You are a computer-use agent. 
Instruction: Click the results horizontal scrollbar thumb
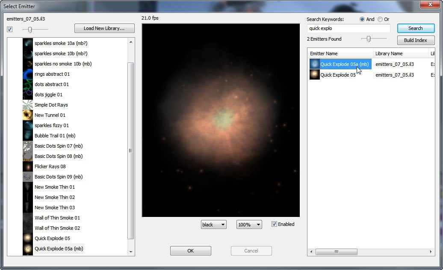(x=336, y=252)
